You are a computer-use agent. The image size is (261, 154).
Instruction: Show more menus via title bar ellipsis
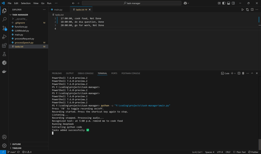pos(56,3)
